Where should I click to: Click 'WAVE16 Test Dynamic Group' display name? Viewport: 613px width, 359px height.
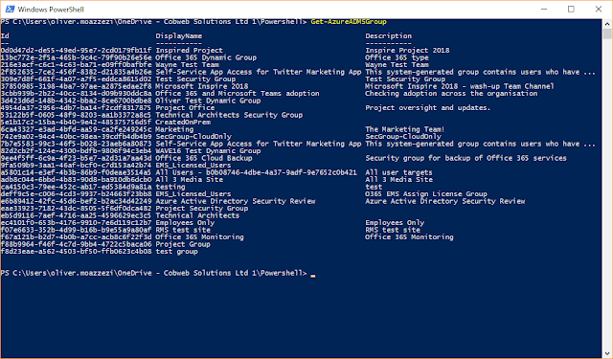tap(208, 151)
